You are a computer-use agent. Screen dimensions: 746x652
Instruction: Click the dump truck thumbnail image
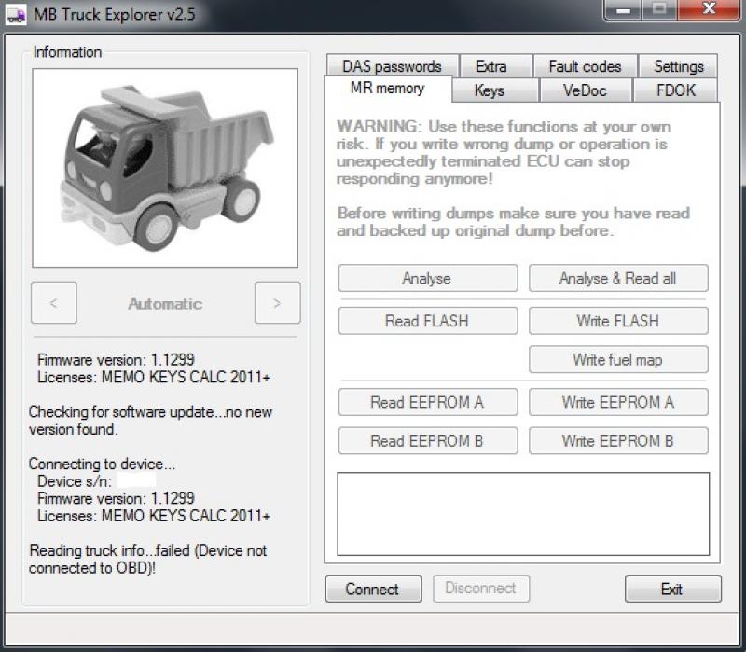(165, 168)
